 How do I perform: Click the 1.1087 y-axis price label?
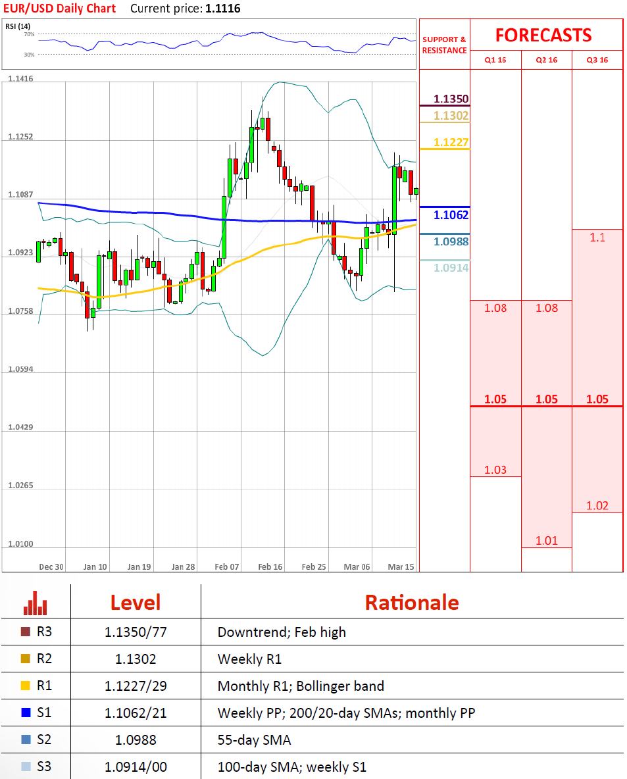(x=20, y=195)
